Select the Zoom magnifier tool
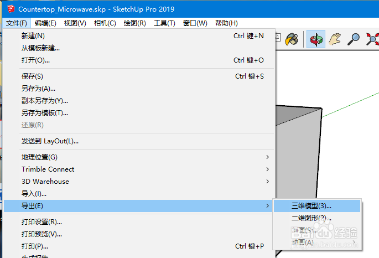 tap(354, 39)
